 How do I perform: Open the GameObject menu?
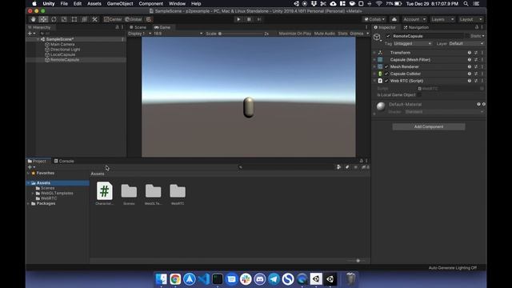pos(120,3)
